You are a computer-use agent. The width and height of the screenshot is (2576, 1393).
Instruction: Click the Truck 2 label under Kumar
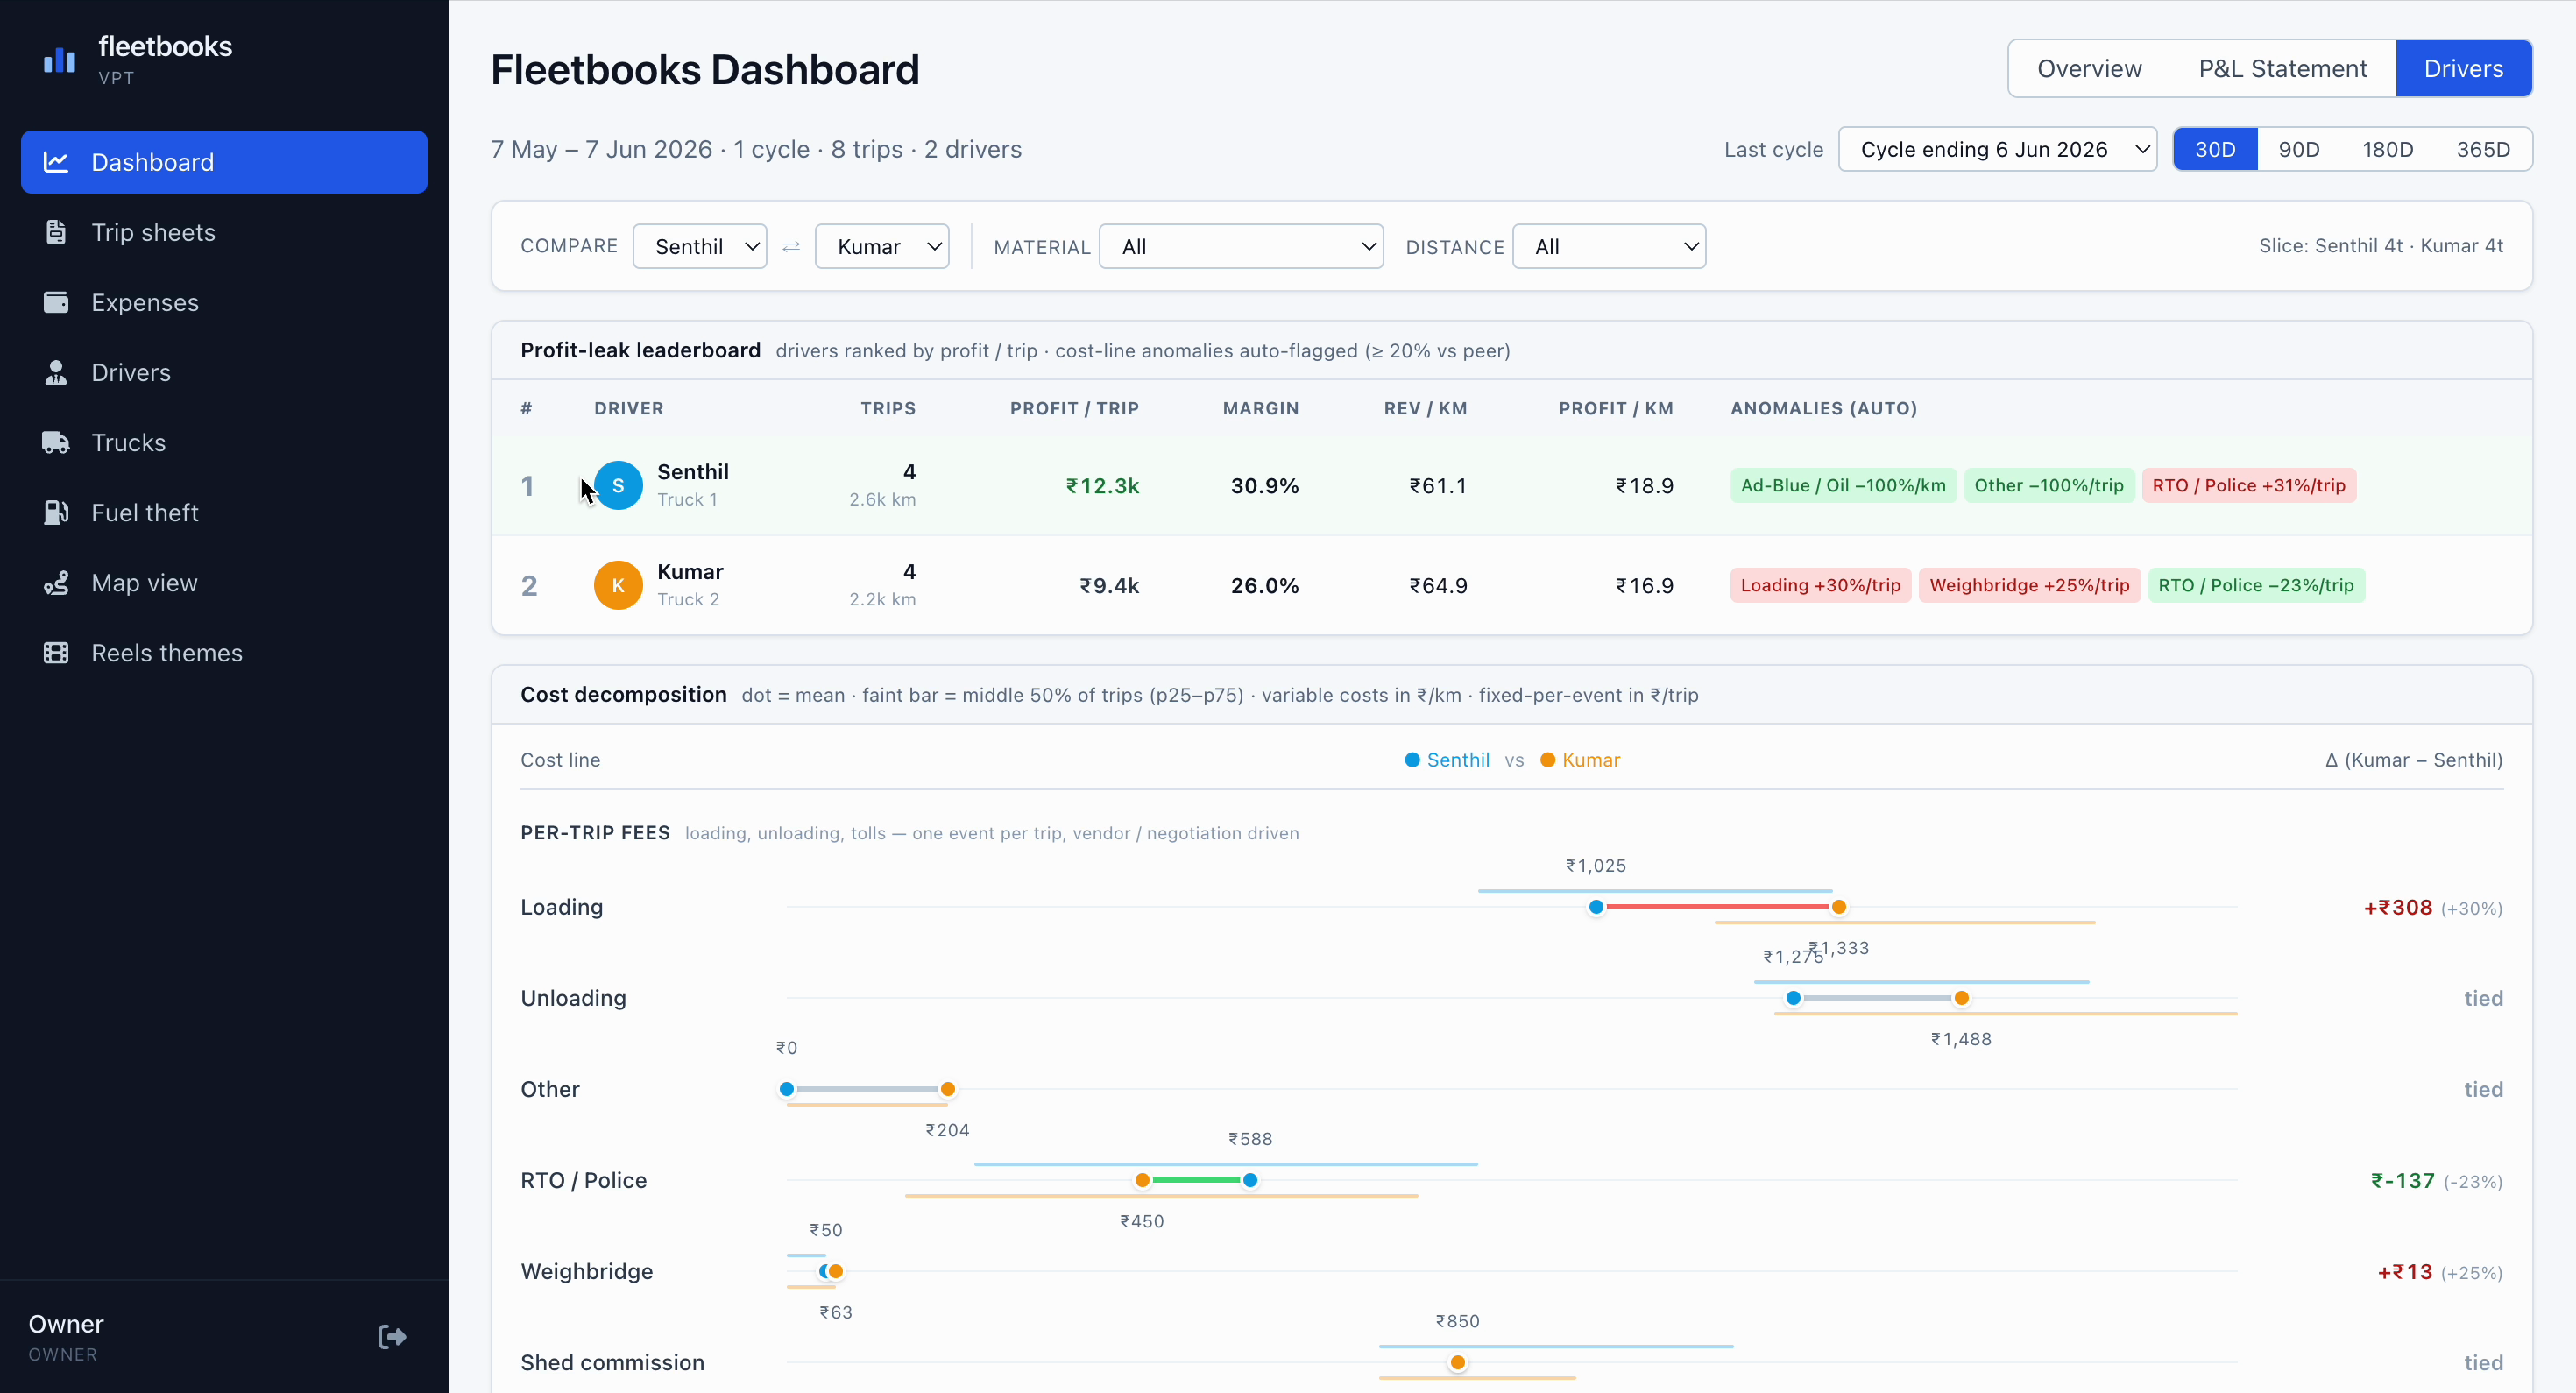click(688, 599)
